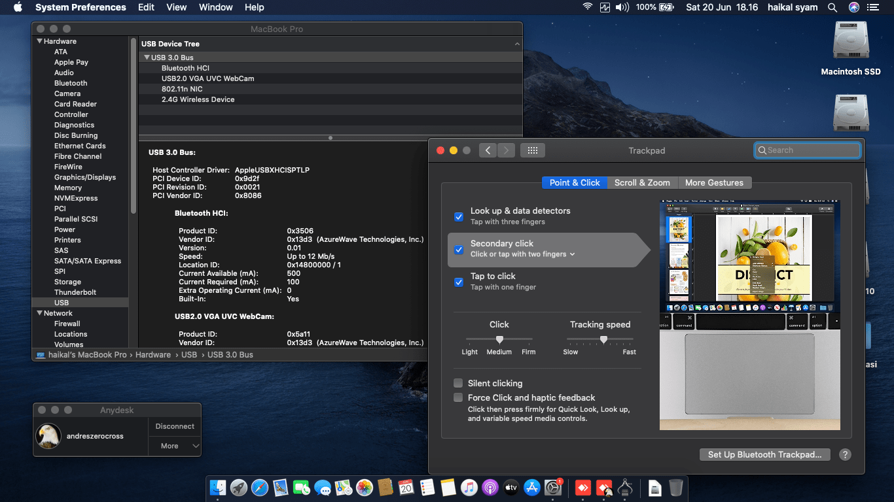
Task: Go back in System Preferences toolbar
Action: (x=488, y=150)
